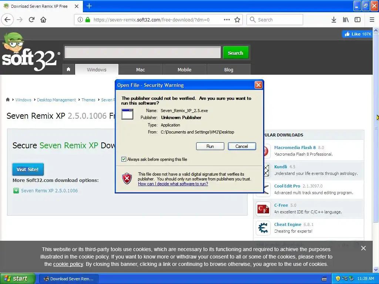
Task: Click the breadcrumb home icon
Action: click(x=8, y=99)
